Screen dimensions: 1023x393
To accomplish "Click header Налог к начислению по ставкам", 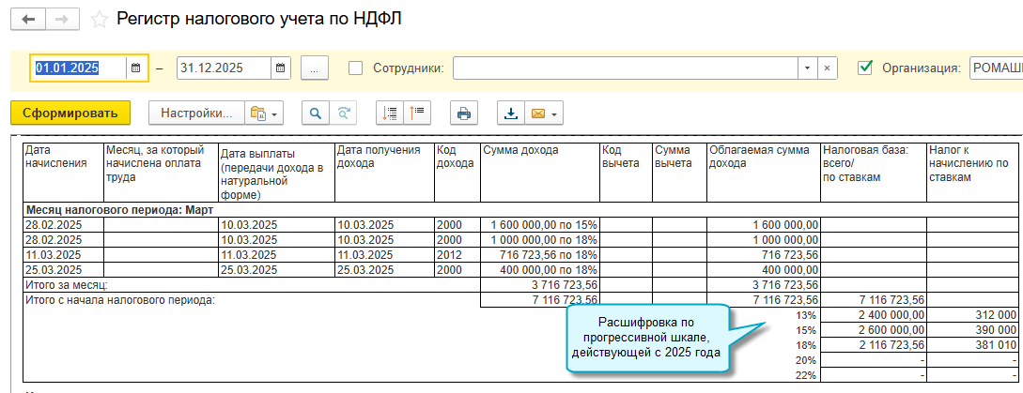I will point(974,172).
